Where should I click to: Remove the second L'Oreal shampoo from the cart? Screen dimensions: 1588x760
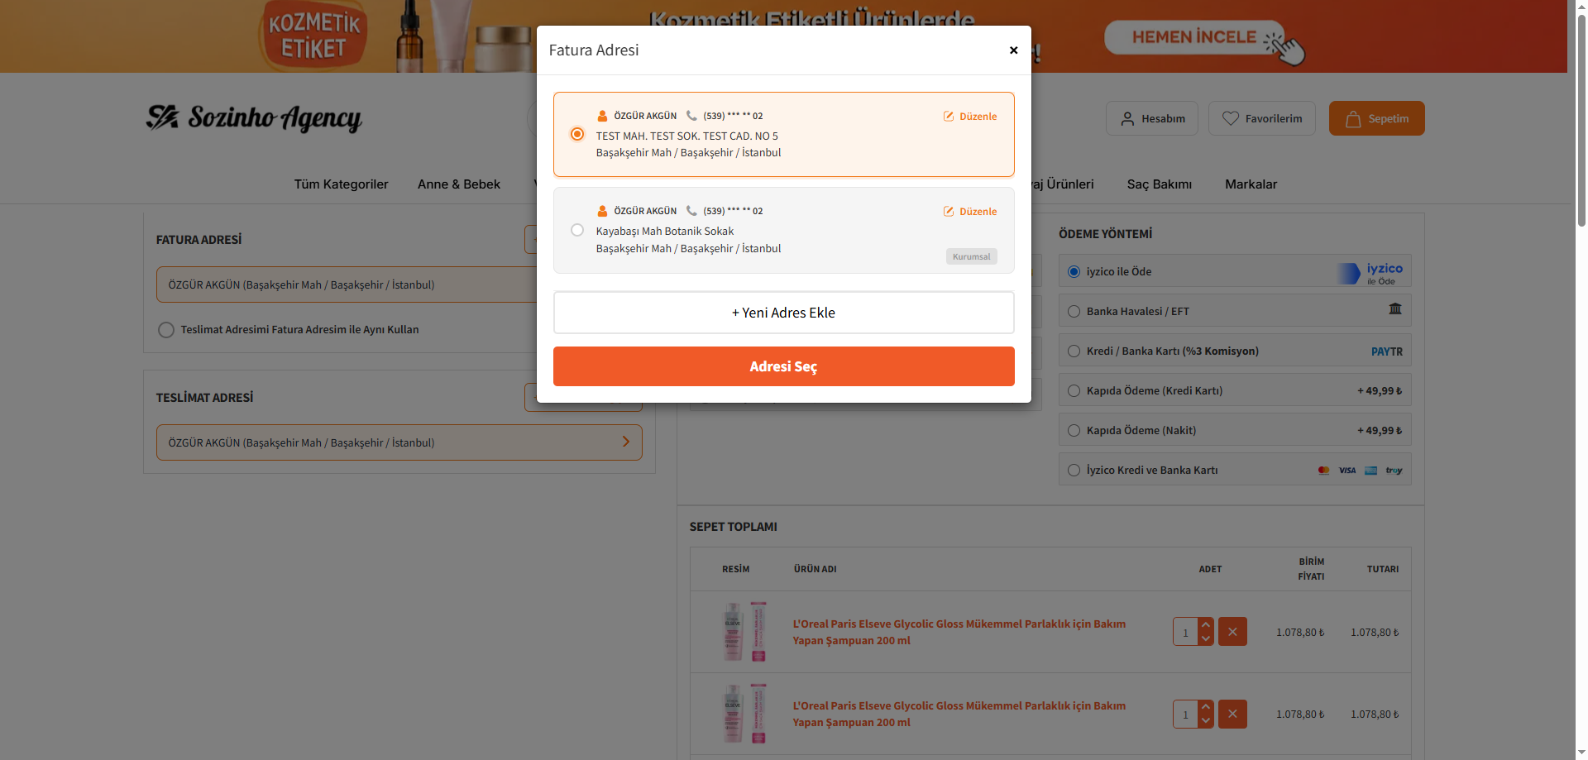[1232, 714]
